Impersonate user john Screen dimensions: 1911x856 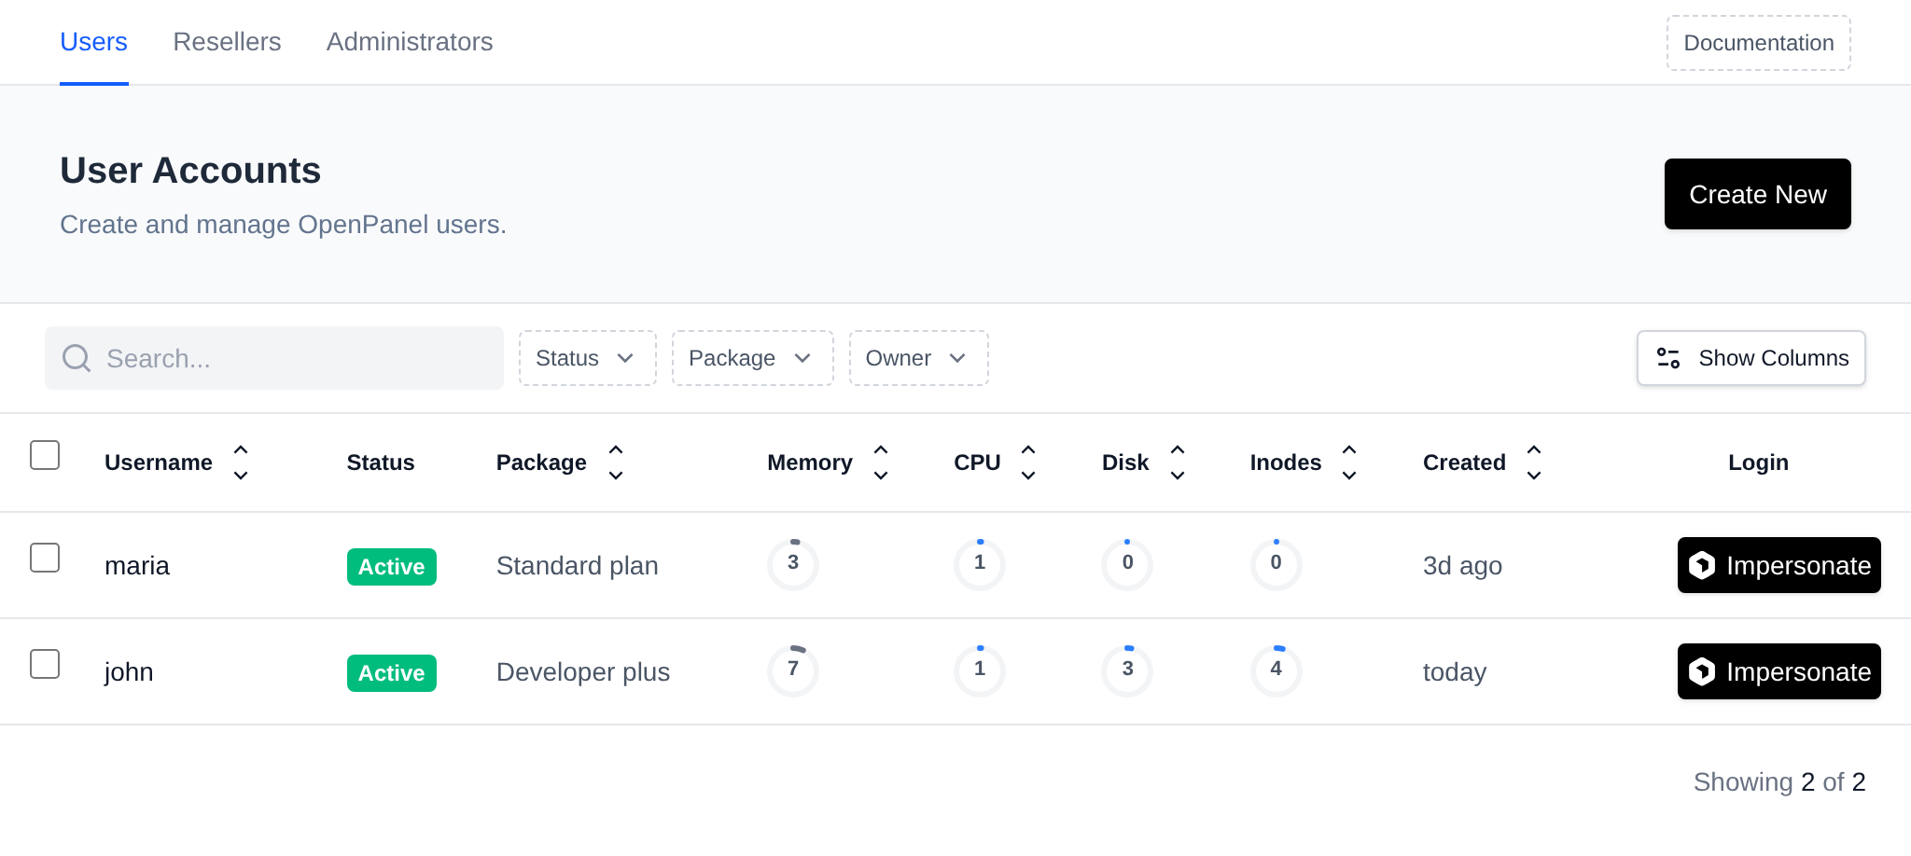1779,671
